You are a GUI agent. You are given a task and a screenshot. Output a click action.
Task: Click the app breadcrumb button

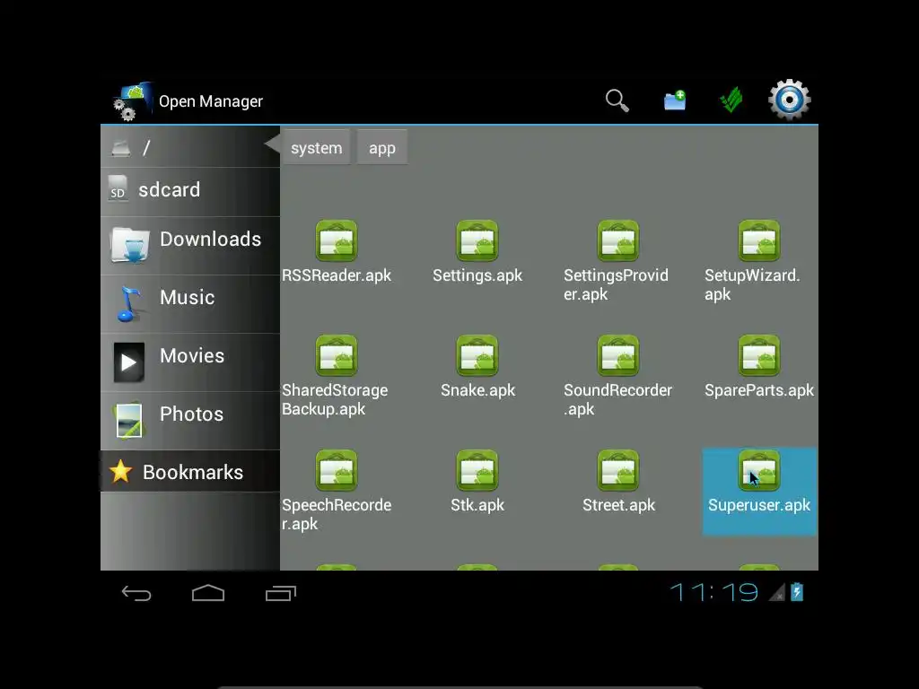tap(382, 148)
